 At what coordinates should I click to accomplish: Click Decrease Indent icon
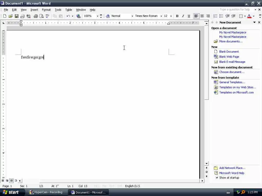[227, 16]
